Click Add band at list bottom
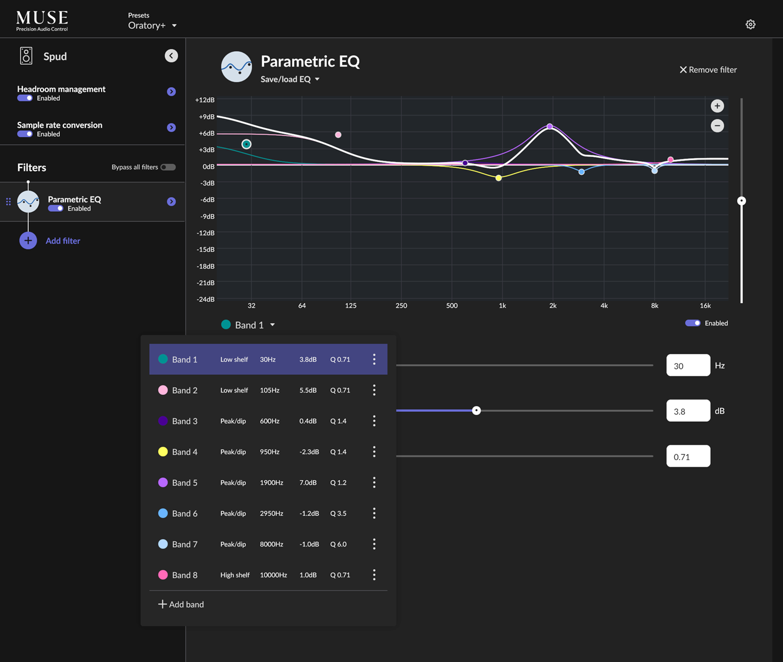This screenshot has height=662, width=783. click(181, 604)
